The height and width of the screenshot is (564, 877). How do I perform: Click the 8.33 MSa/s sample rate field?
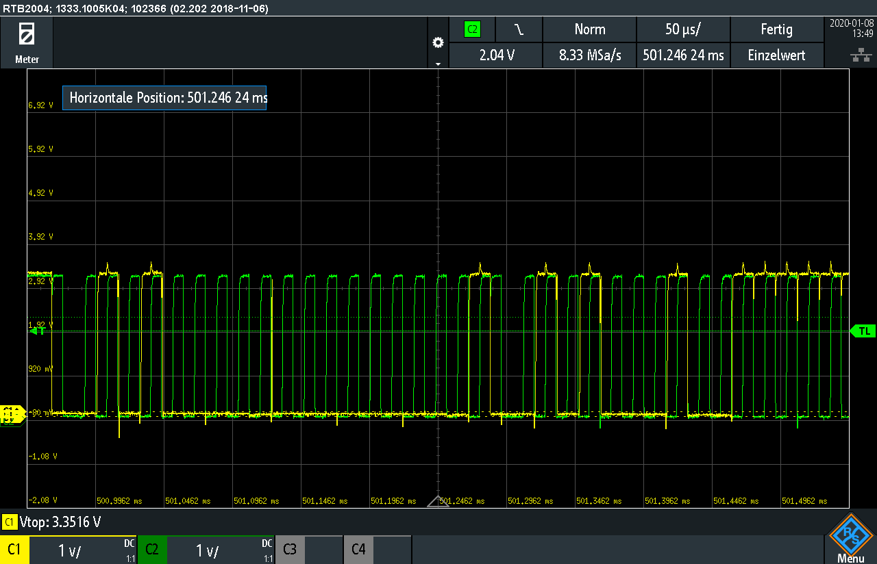pos(589,55)
